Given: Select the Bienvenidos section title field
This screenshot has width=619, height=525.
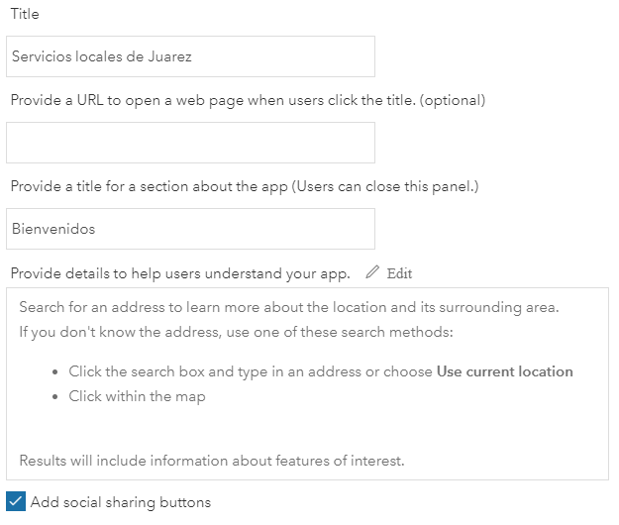Looking at the screenshot, I should click(190, 229).
